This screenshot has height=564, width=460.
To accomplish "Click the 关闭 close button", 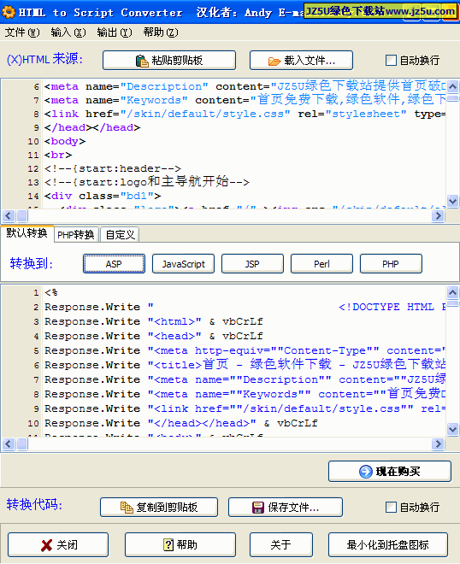I will [58, 545].
